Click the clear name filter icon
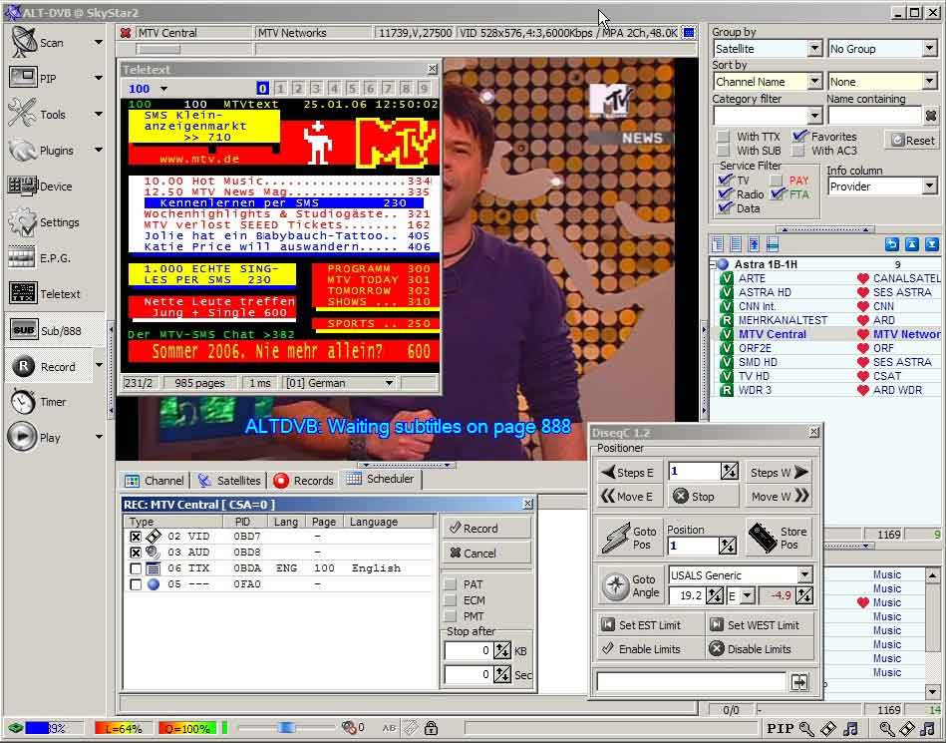Image resolution: width=946 pixels, height=743 pixels. pyautogui.click(x=931, y=115)
